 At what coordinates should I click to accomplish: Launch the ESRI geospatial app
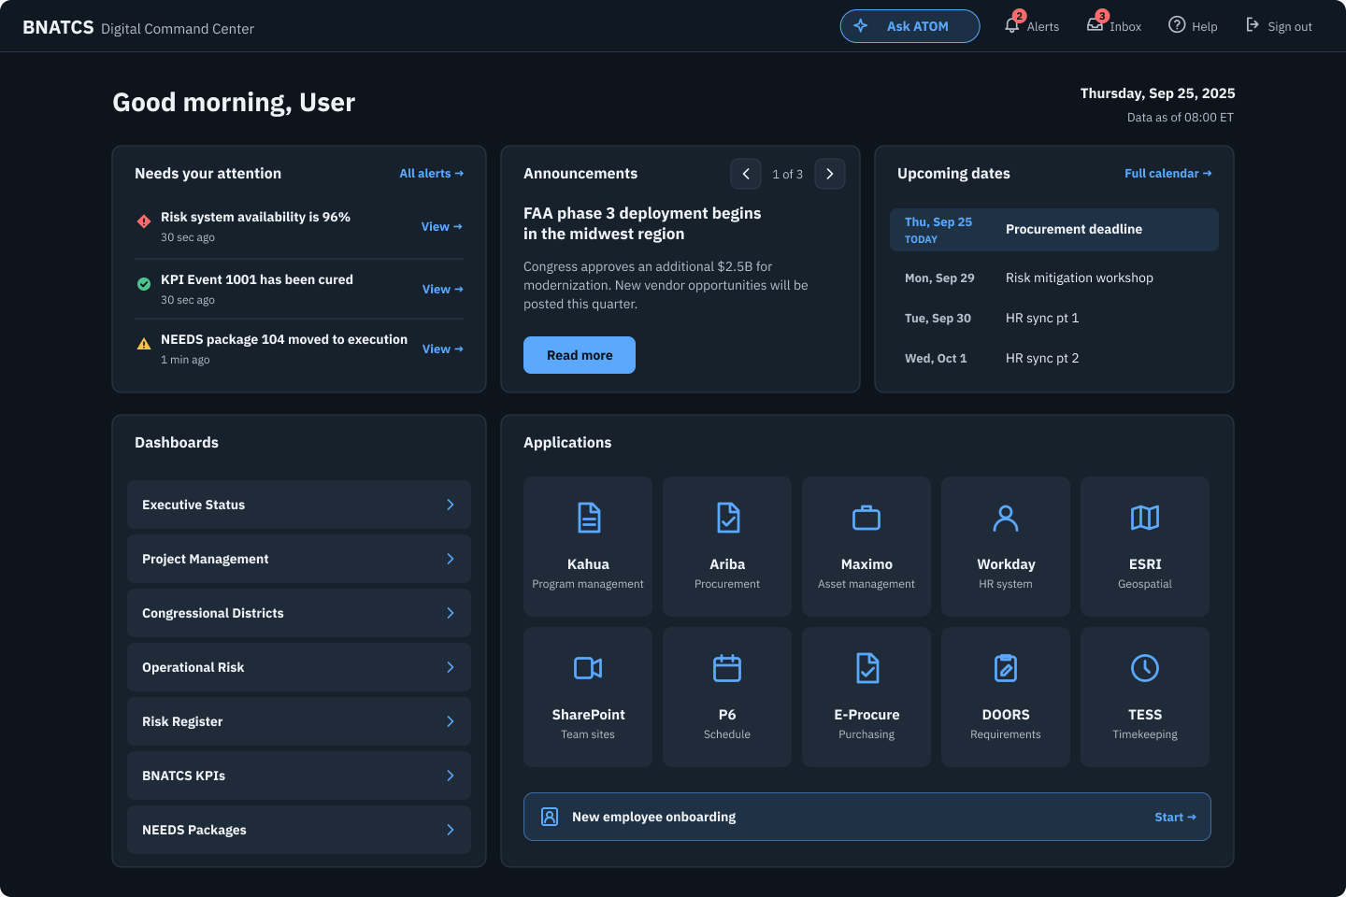[1145, 547]
